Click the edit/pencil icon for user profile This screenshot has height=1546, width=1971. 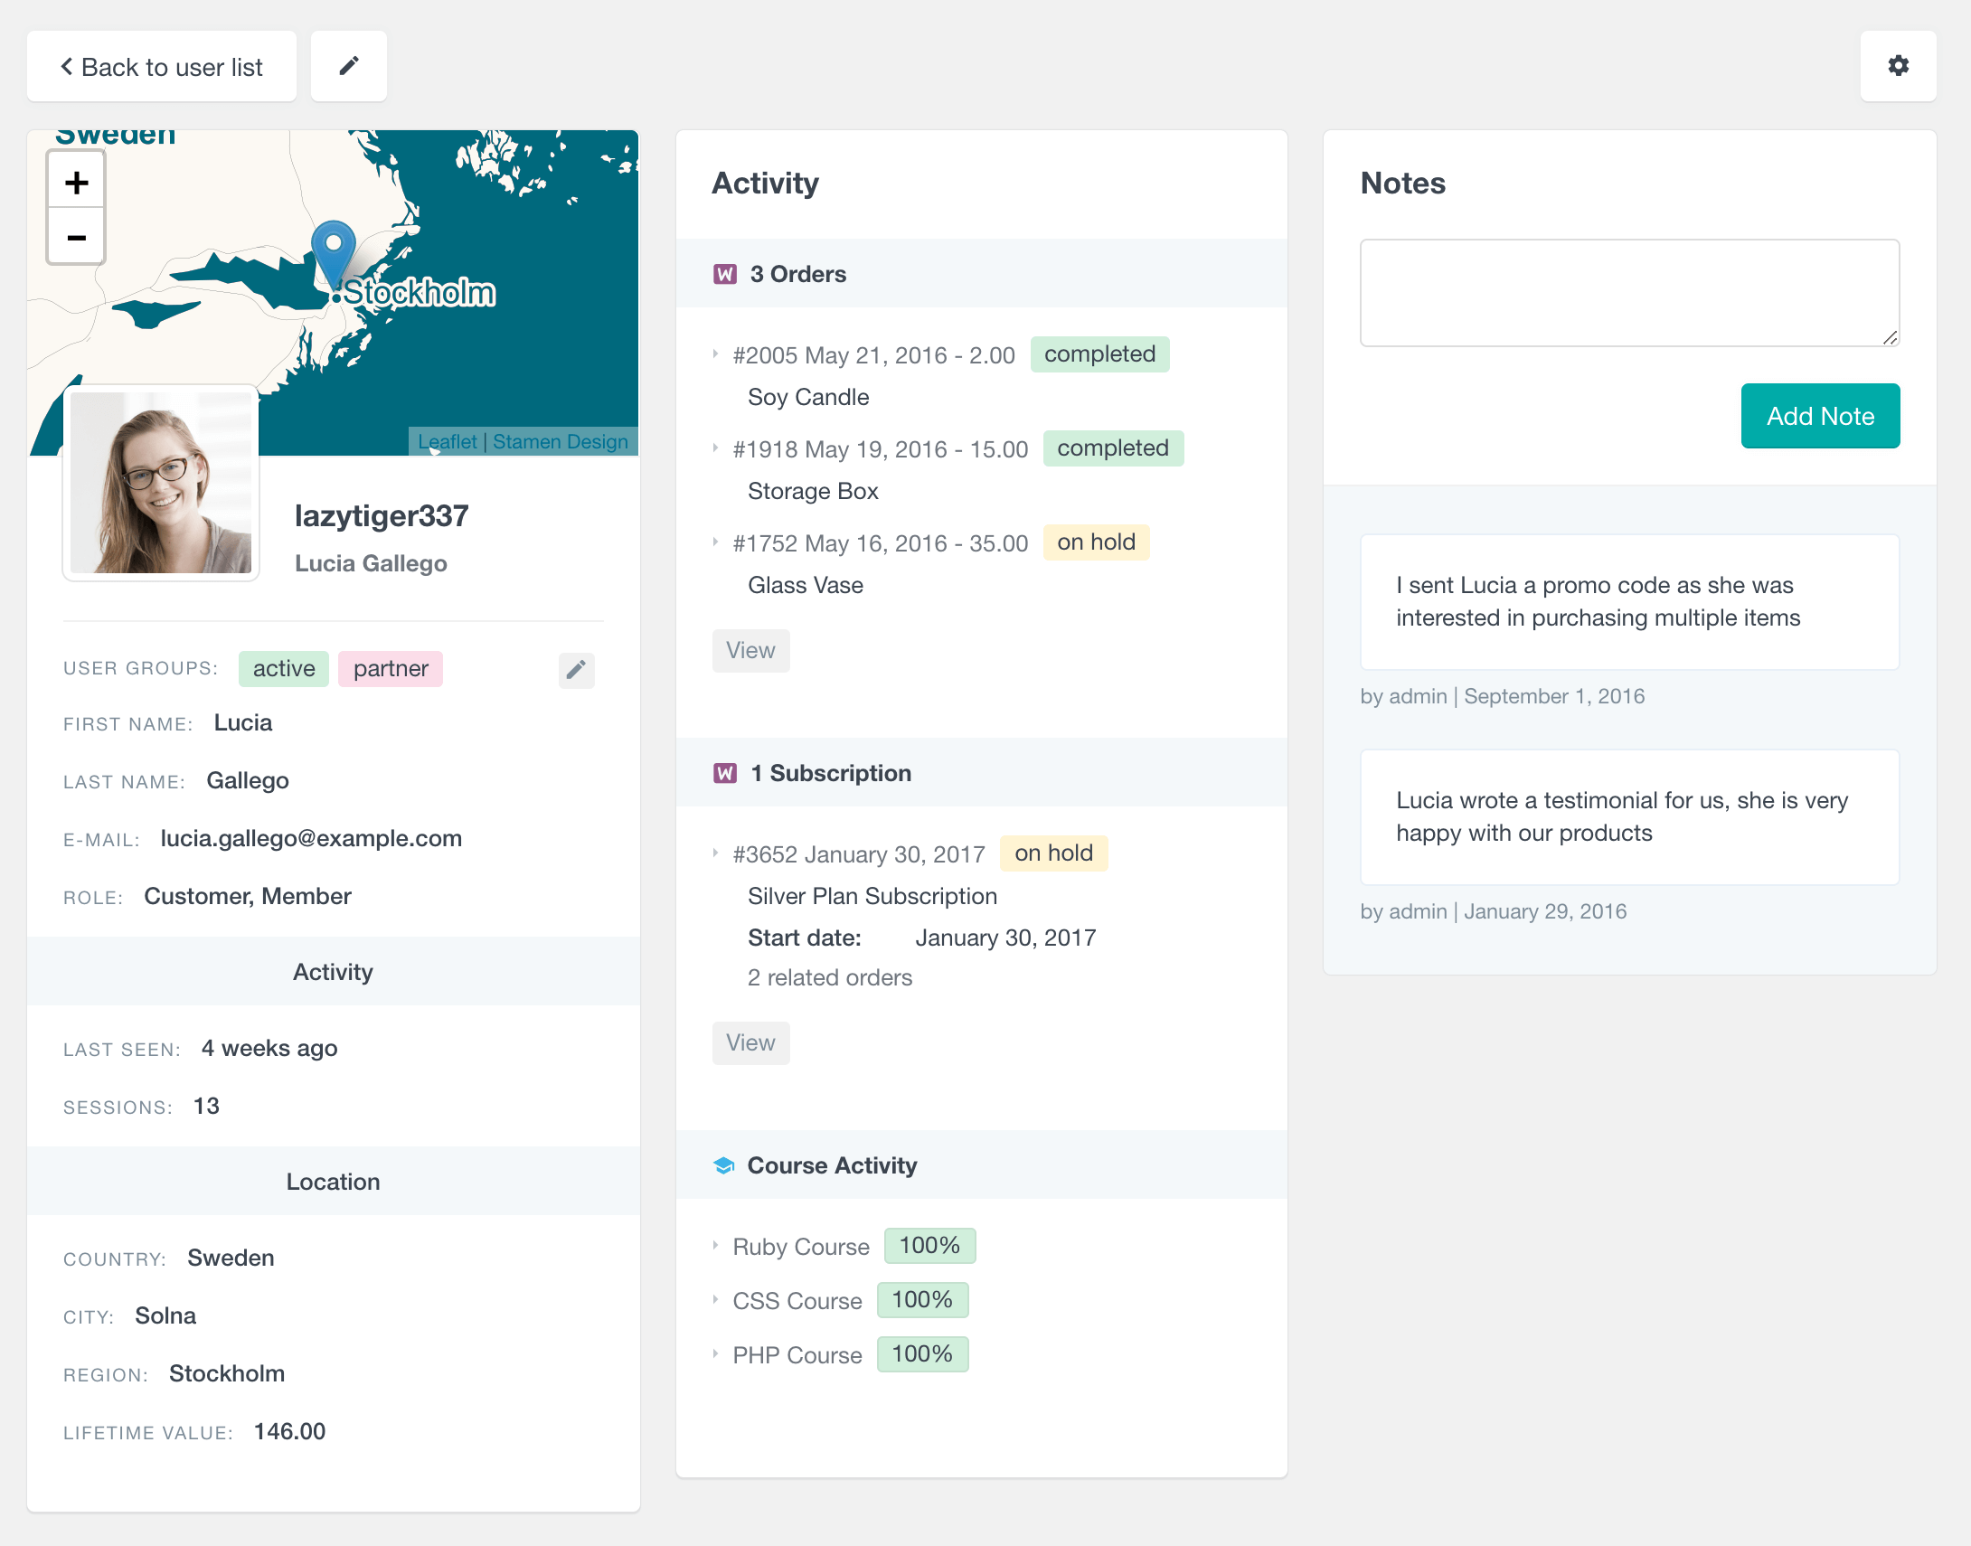pyautogui.click(x=351, y=66)
